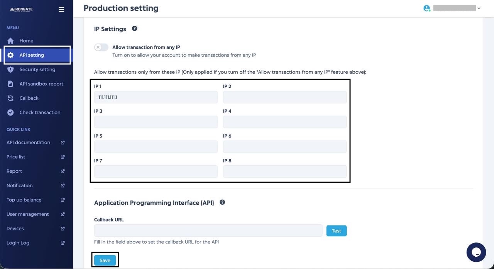Click the Home icon in the sidebar
Screen dimensions: 494x269
click(11, 40)
